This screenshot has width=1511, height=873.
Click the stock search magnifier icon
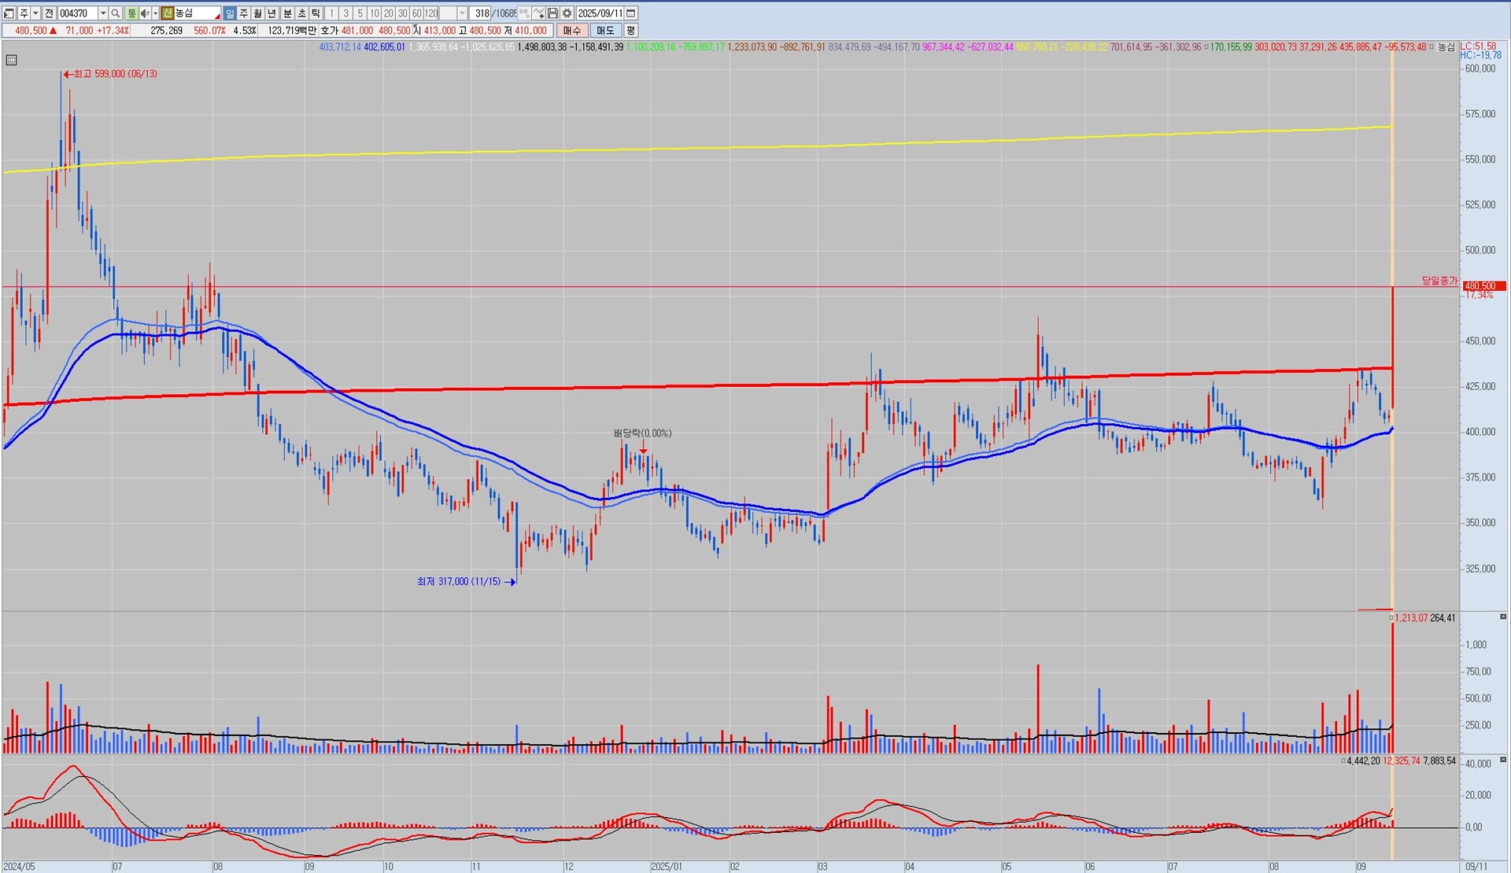click(x=115, y=13)
